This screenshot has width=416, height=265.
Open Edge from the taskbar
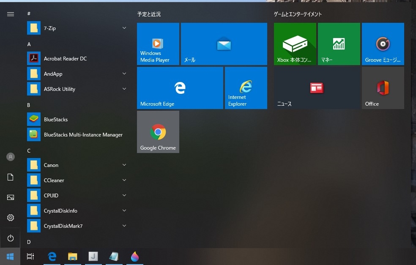[52, 257]
